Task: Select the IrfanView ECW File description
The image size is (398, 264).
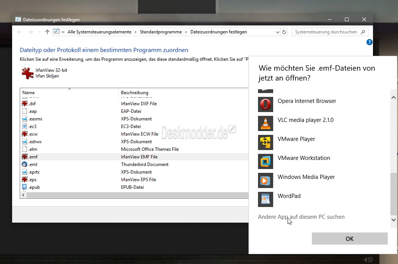Action: (x=139, y=134)
